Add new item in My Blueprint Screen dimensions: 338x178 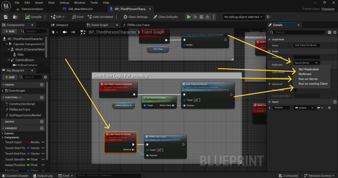[10, 77]
